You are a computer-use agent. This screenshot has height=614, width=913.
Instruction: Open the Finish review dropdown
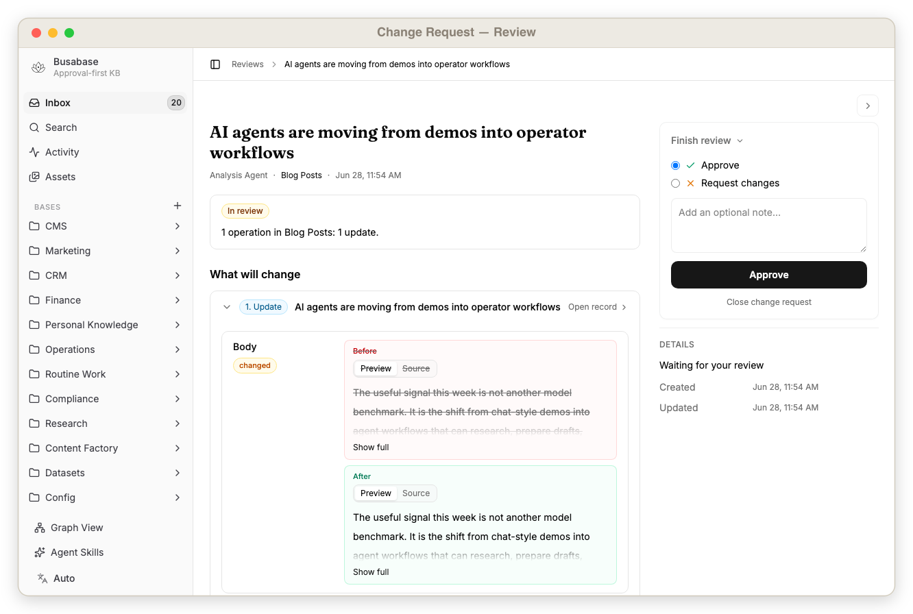707,140
